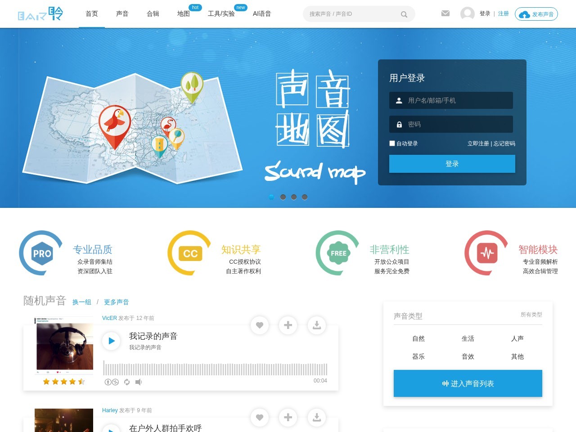Click the header 注册 link
Viewport: 576px width, 432px height.
point(503,13)
